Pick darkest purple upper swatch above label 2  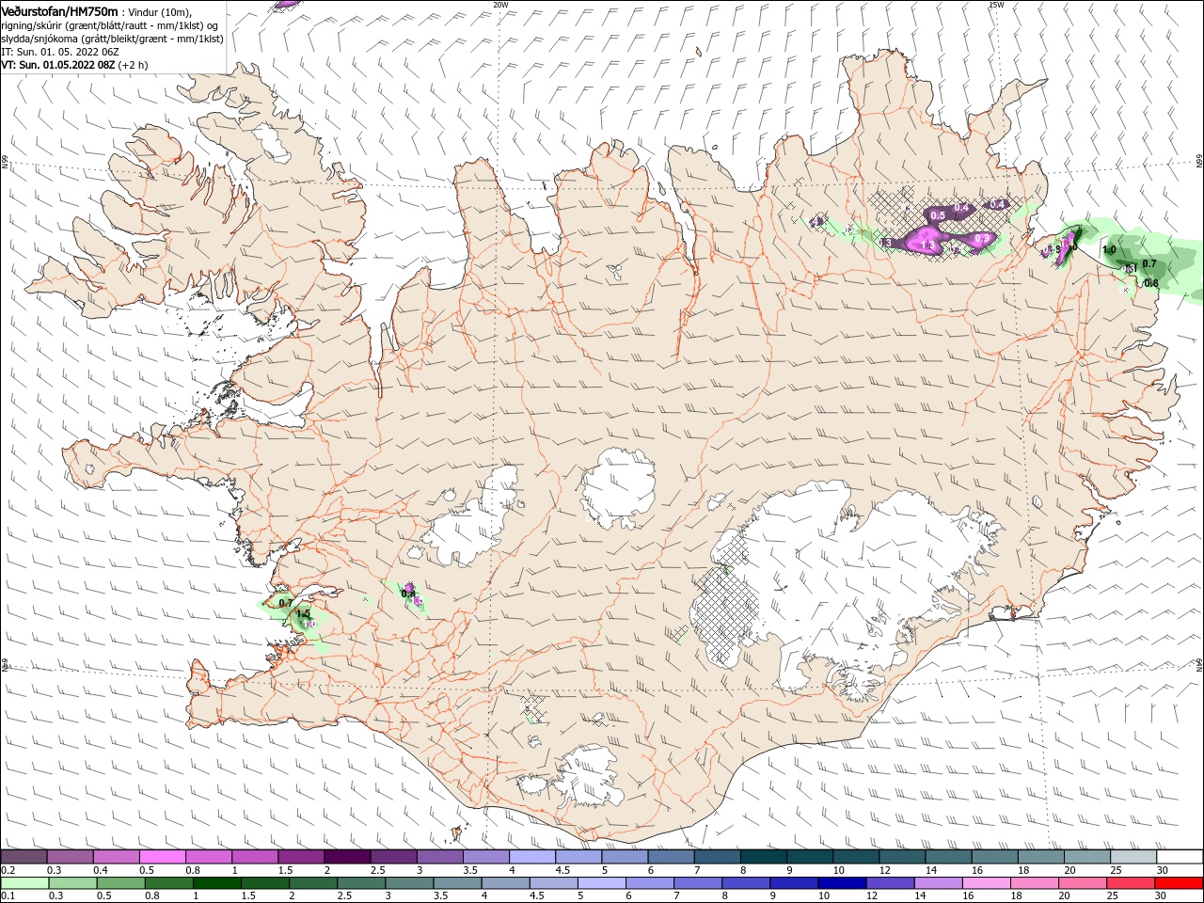point(347,857)
